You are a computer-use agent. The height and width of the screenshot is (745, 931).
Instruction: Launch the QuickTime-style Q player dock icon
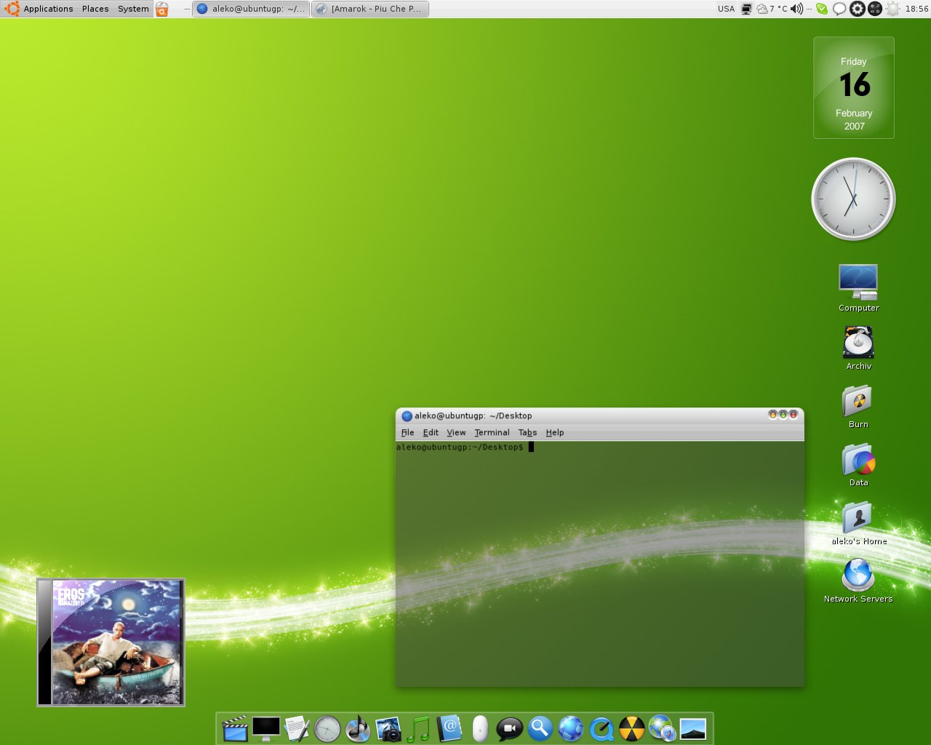pos(602,729)
